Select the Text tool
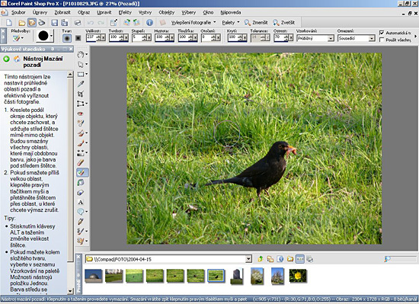Viewport: 419px width, 304px height. coord(81,202)
